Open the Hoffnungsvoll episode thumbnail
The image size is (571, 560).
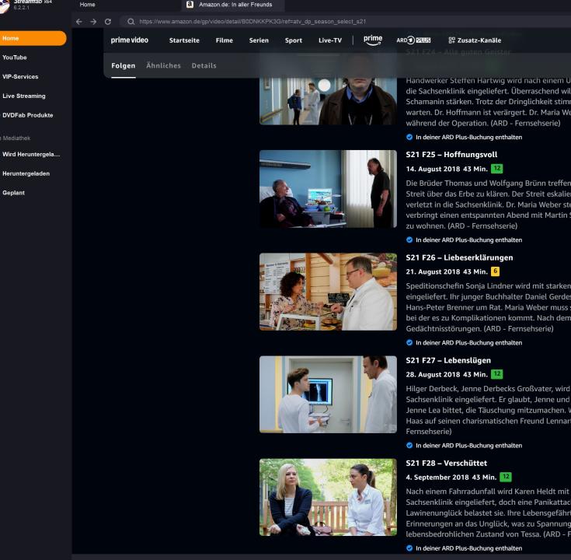(x=327, y=189)
